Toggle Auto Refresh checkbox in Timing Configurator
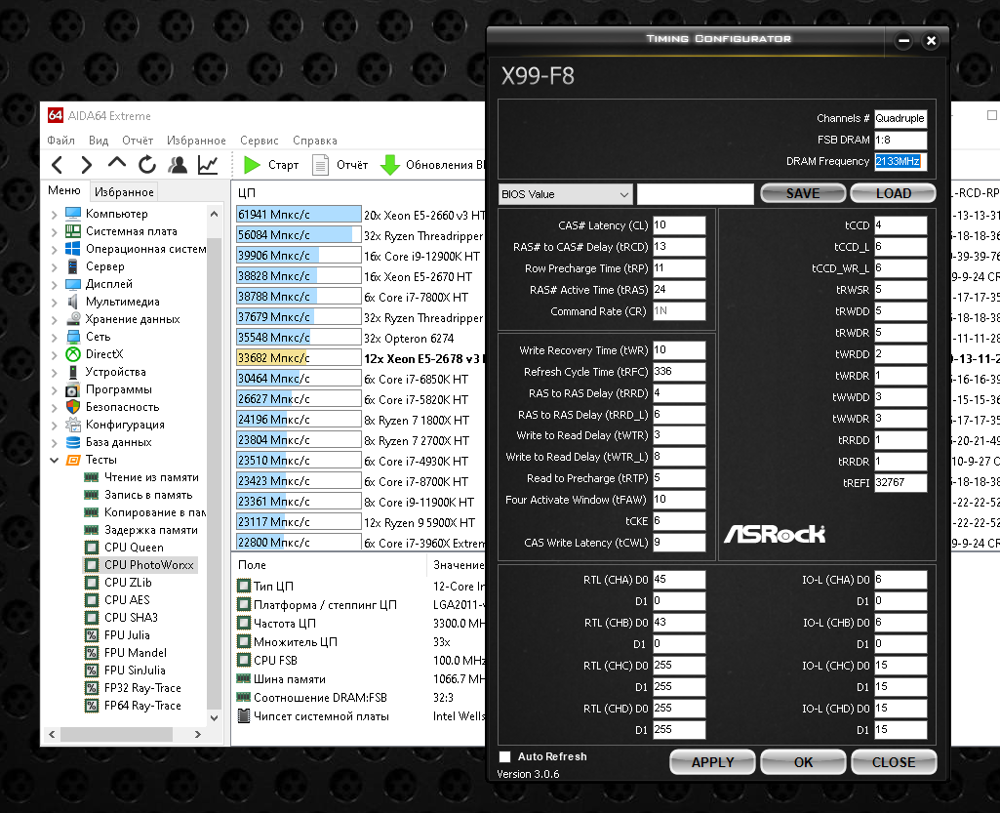This screenshot has width=1000, height=813. click(x=505, y=756)
